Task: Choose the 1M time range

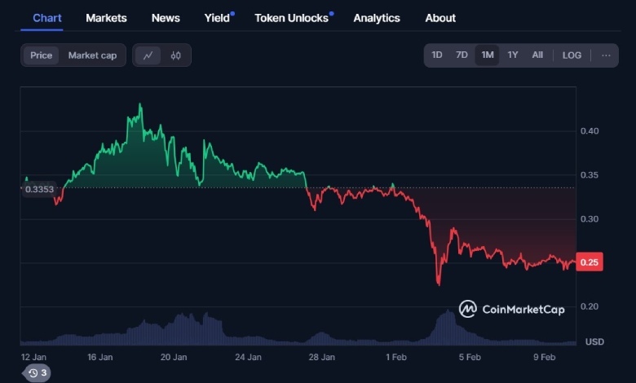Action: point(487,55)
